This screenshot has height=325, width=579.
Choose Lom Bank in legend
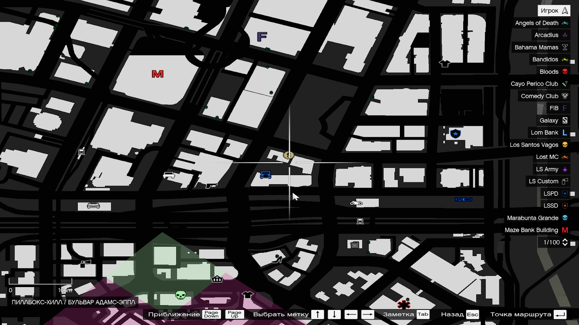[549, 133]
